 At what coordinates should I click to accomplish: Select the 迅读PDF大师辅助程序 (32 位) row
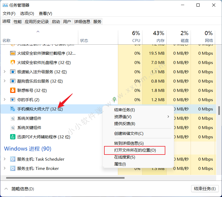[108, 137]
